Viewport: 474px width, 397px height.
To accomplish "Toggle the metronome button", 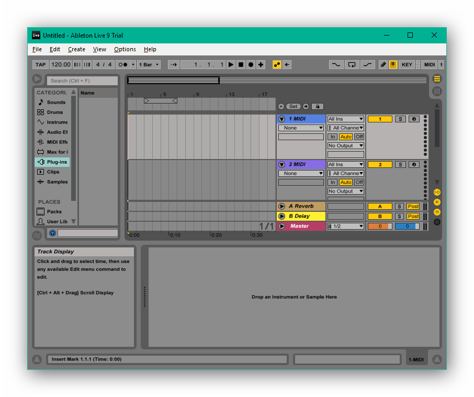I will click(122, 65).
